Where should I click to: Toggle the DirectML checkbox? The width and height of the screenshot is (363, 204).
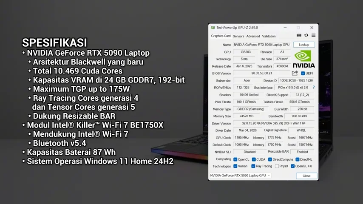pyautogui.click(x=298, y=159)
